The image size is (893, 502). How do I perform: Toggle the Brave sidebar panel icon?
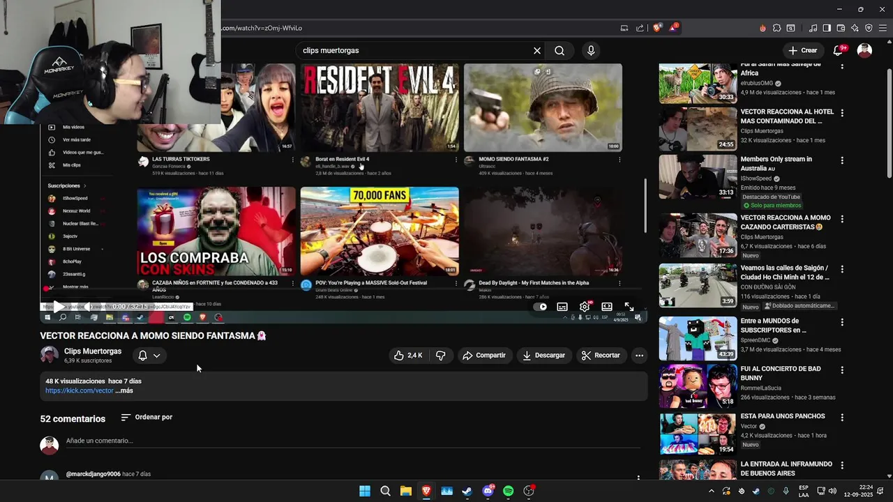[827, 28]
